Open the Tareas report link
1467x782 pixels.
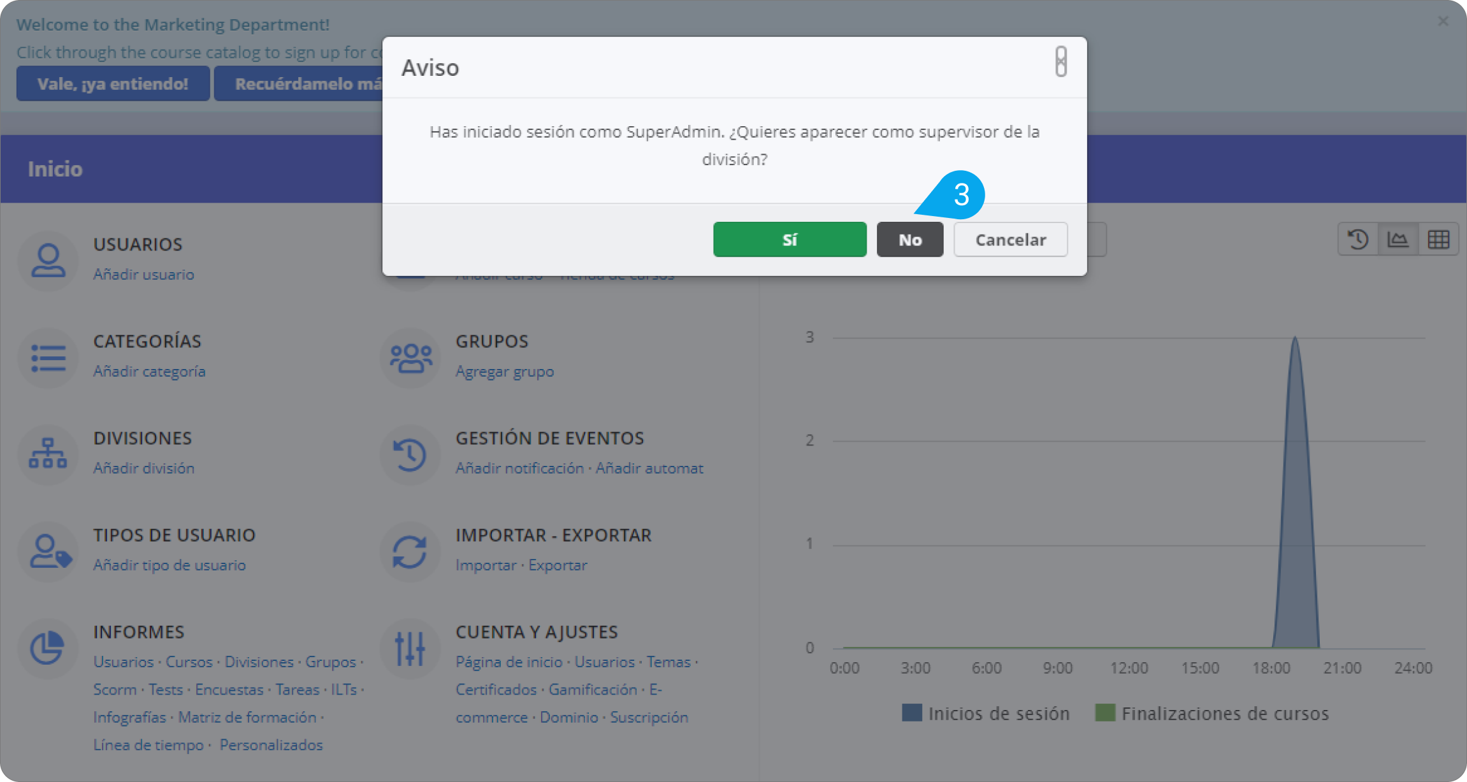pos(298,689)
